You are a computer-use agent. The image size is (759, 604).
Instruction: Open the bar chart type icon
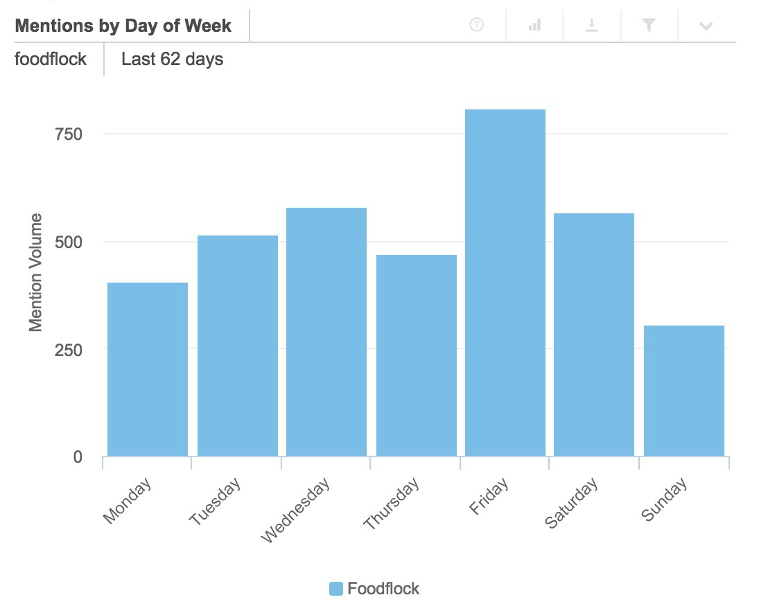[534, 26]
